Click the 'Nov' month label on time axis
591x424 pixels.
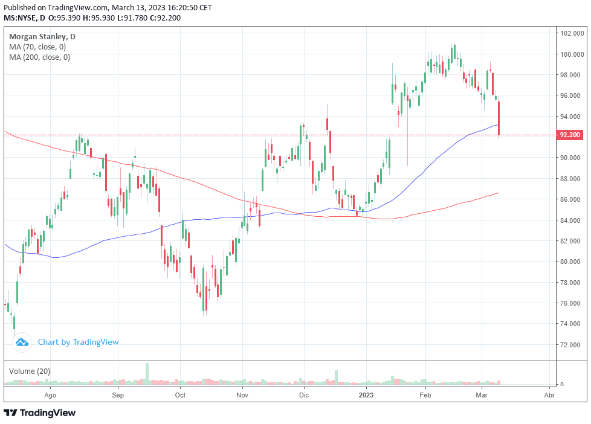pyautogui.click(x=242, y=395)
